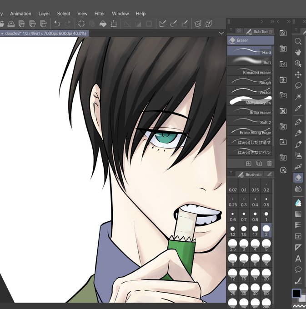This screenshot has height=309, width=306.
Task: Choose the Vector eraser sub tool
Action: pos(250,91)
